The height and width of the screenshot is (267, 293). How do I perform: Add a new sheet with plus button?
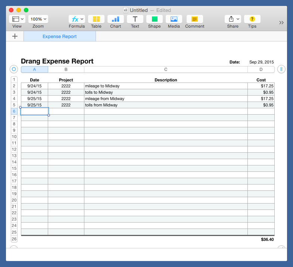point(15,36)
